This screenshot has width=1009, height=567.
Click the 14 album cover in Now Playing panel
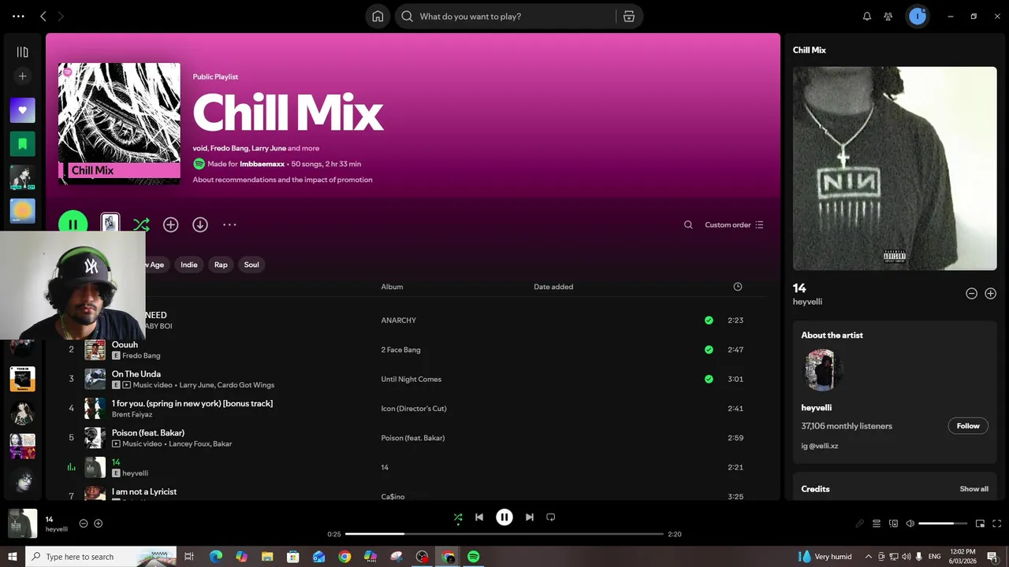click(895, 169)
